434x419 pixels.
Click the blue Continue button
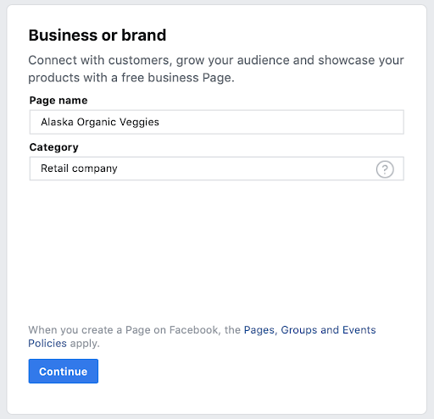[64, 371]
